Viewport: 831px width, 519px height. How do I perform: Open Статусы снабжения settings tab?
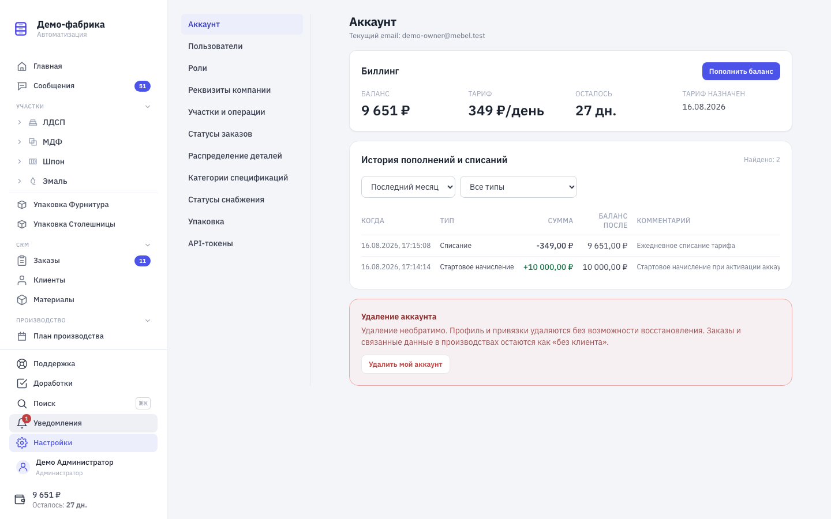(x=242, y=200)
